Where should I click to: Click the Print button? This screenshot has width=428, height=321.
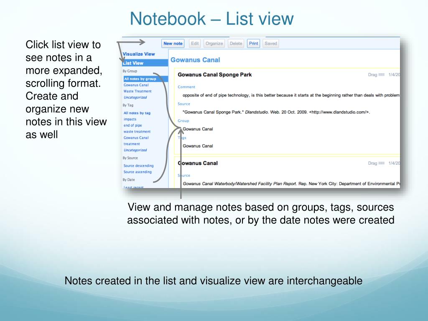tap(253, 43)
